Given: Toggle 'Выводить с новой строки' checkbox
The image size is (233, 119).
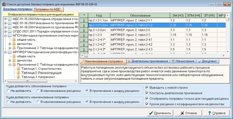Looking at the screenshot, I should pos(147,87).
